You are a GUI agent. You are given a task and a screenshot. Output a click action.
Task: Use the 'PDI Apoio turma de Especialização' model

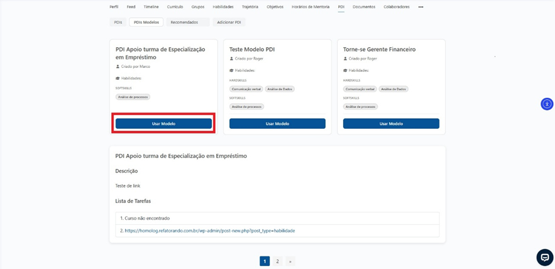pos(163,124)
